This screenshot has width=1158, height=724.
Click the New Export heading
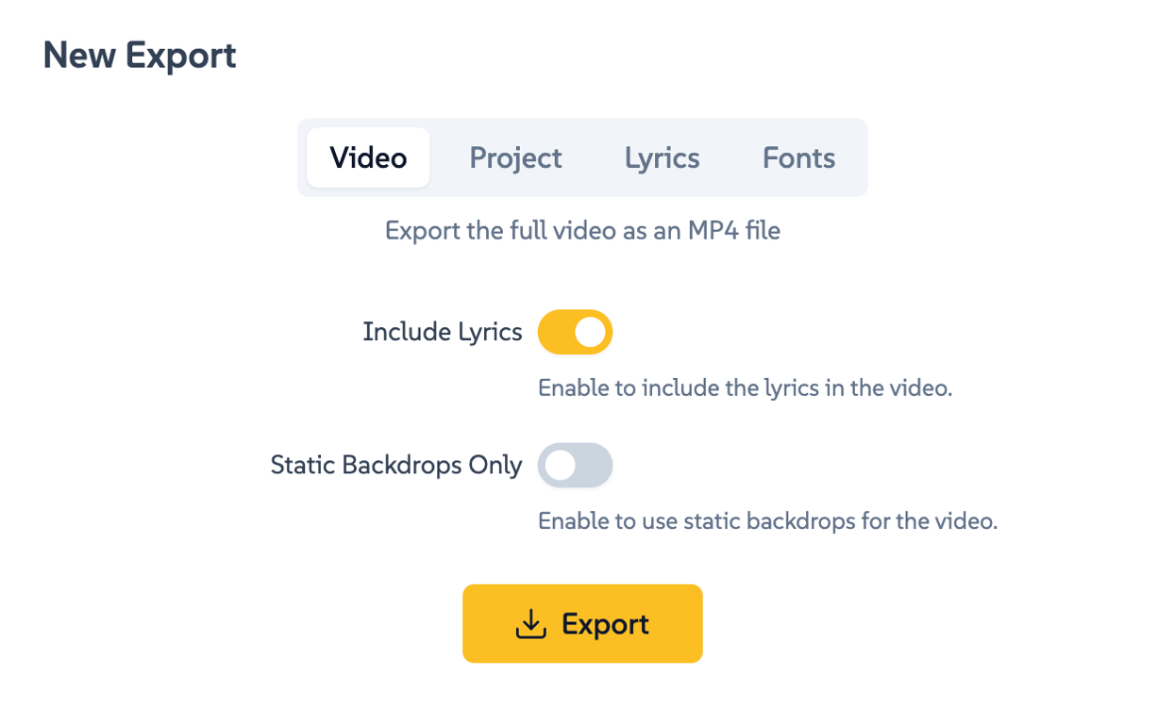[x=140, y=56]
